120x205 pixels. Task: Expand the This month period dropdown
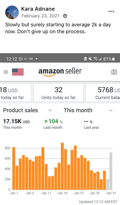point(88,110)
